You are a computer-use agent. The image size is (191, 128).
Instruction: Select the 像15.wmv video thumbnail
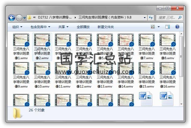click(147, 68)
